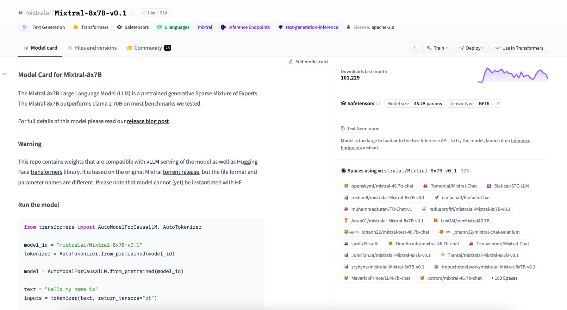
Task: Copy model name with the copy icon
Action: click(131, 13)
